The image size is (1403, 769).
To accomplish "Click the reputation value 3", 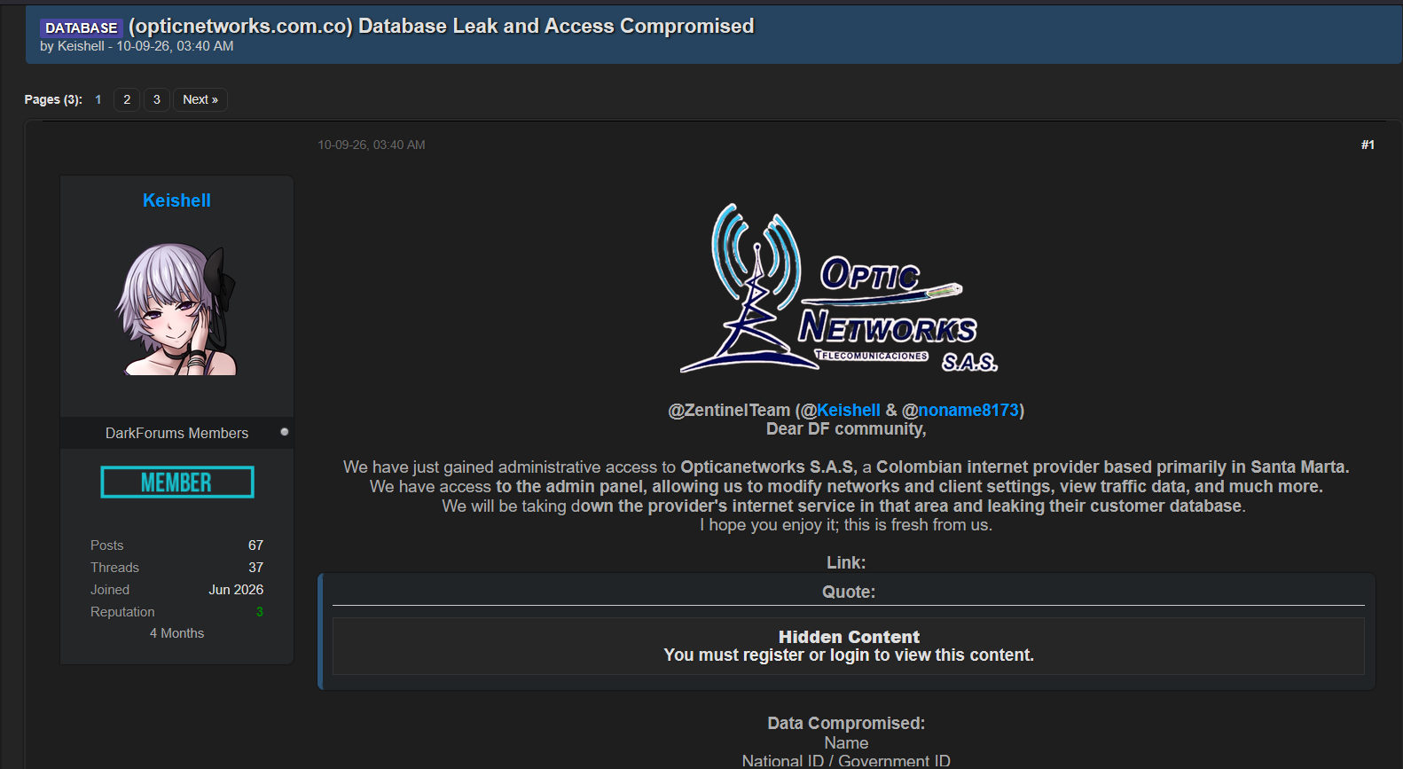I will pos(260,612).
